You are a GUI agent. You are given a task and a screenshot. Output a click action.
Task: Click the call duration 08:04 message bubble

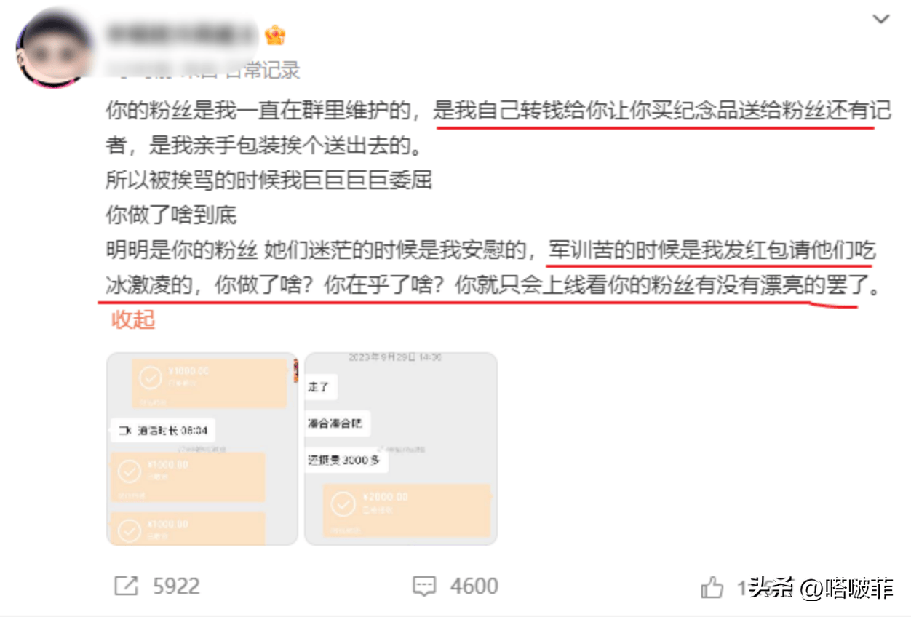164,431
